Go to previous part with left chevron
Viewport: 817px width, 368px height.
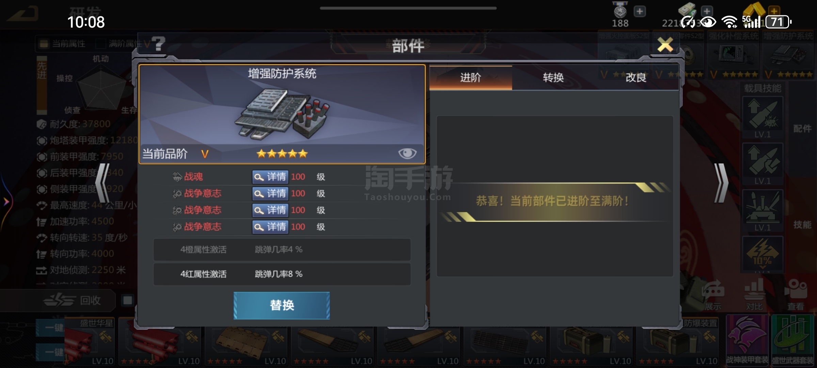[x=102, y=183]
